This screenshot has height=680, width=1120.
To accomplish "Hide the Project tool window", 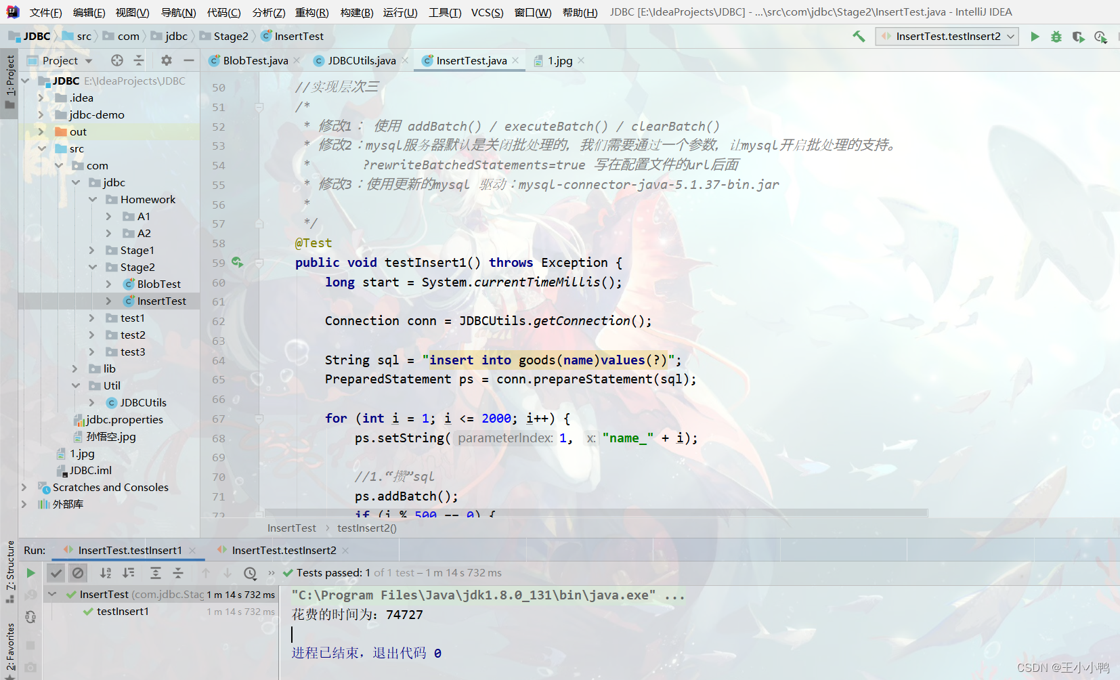I will (x=188, y=60).
